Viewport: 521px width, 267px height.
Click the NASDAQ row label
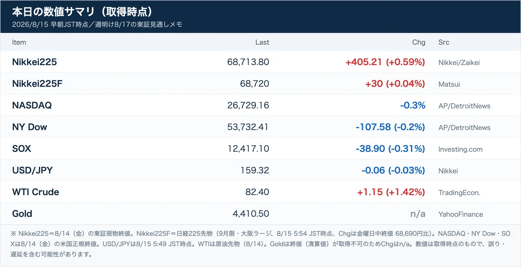(x=32, y=105)
